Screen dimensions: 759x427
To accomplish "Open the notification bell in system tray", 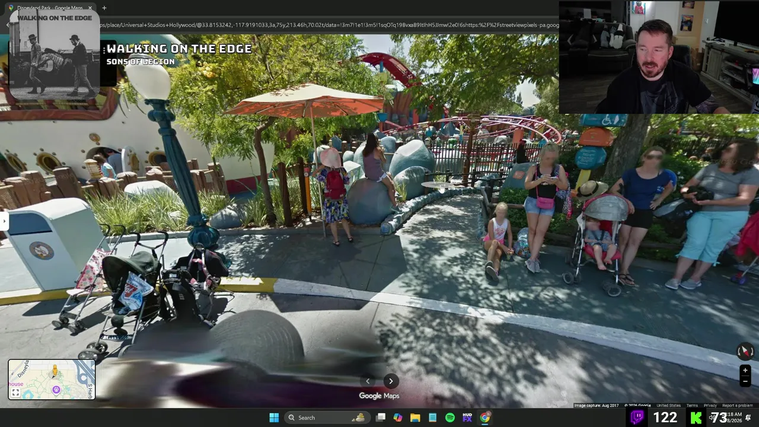I will (748, 418).
